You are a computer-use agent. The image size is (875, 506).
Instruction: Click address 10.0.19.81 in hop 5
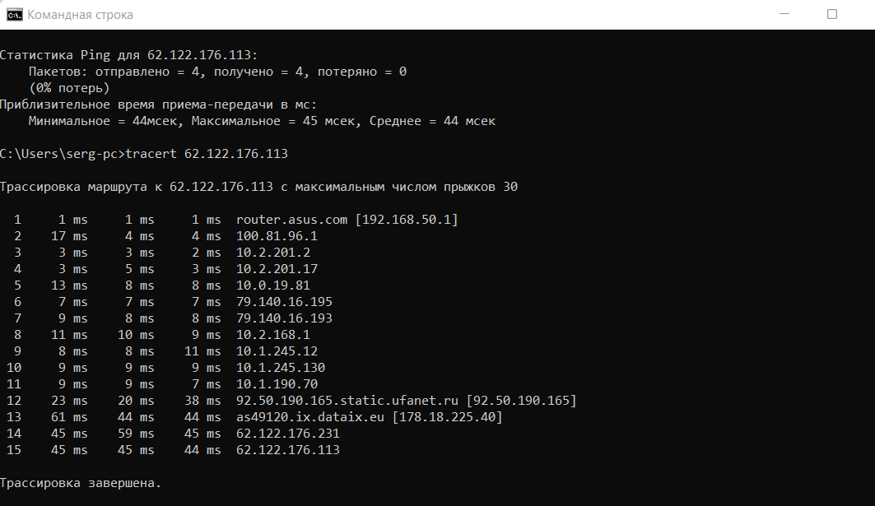272,285
